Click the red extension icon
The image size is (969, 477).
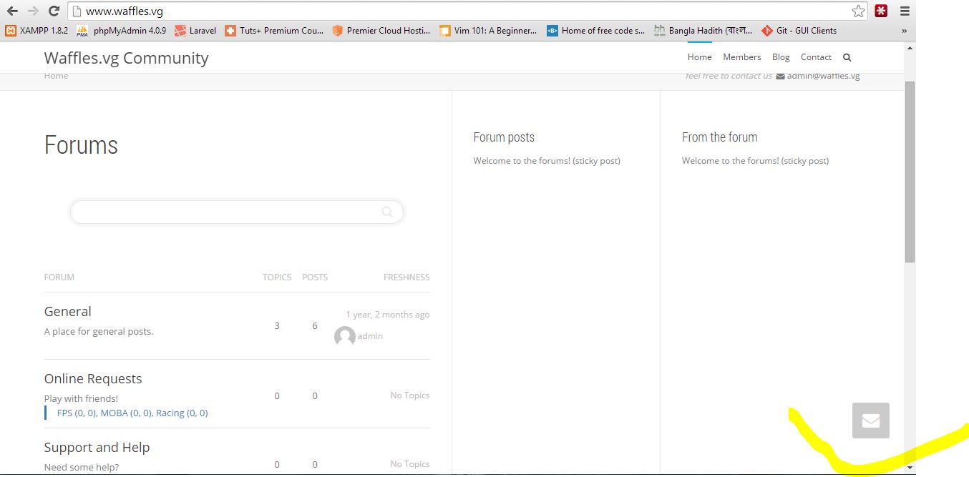coord(881,11)
